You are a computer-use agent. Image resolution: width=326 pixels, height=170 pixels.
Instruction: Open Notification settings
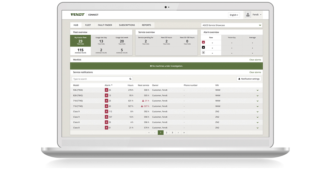249,79
